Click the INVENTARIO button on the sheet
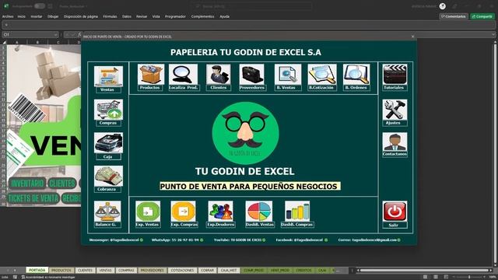 [27, 184]
